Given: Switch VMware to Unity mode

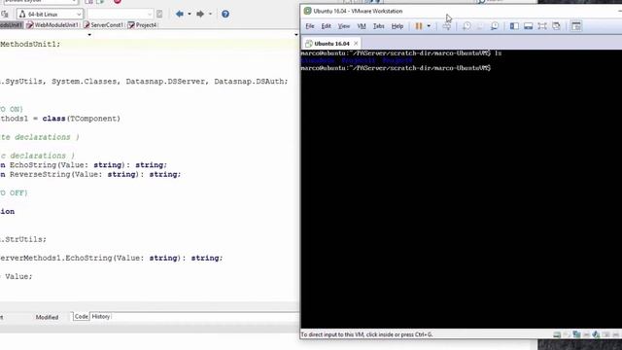Looking at the screenshot, I should pyautogui.click(x=556, y=26).
